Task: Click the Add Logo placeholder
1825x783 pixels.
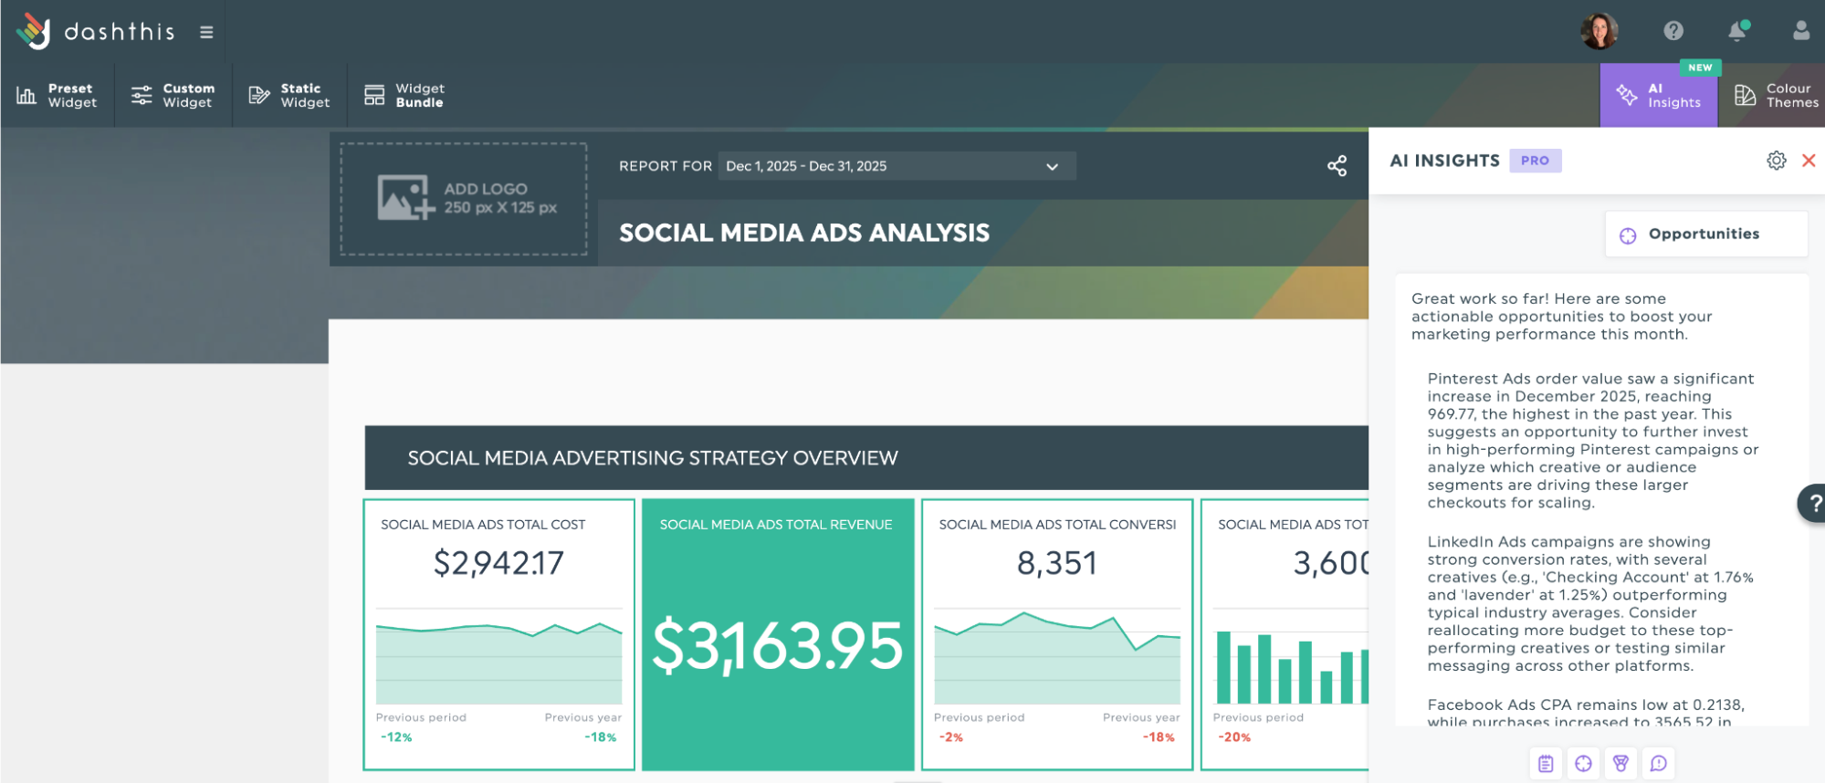Action: pos(464,198)
